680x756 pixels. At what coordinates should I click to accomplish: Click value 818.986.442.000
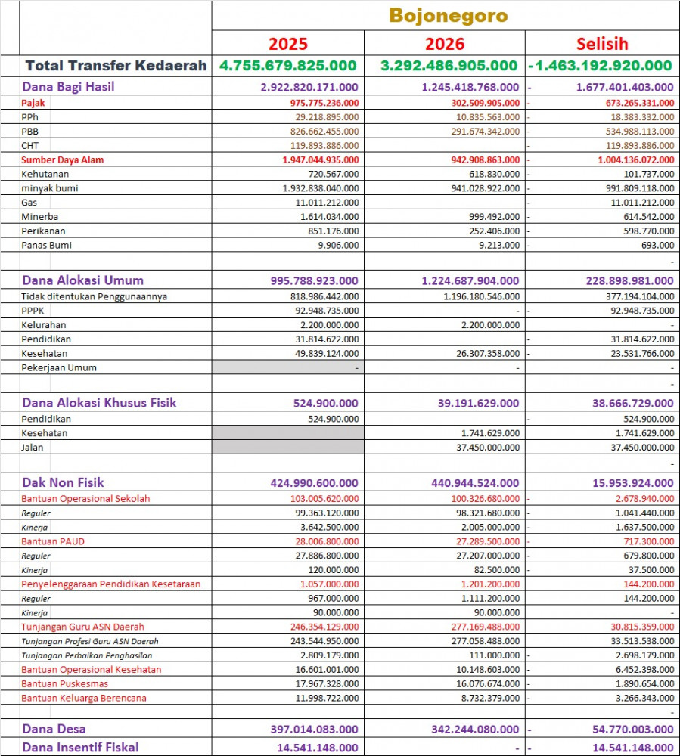pyautogui.click(x=324, y=296)
